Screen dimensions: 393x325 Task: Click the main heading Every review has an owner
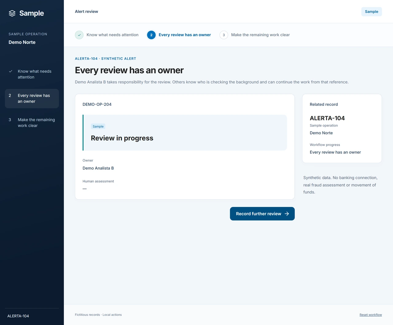pyautogui.click(x=129, y=70)
